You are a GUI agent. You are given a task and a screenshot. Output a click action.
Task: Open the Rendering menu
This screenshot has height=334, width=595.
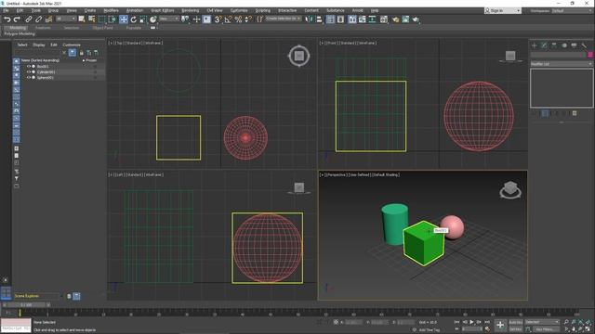[190, 10]
